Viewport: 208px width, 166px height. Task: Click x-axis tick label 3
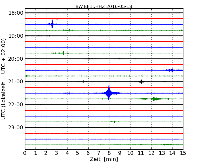pyautogui.click(x=57, y=153)
